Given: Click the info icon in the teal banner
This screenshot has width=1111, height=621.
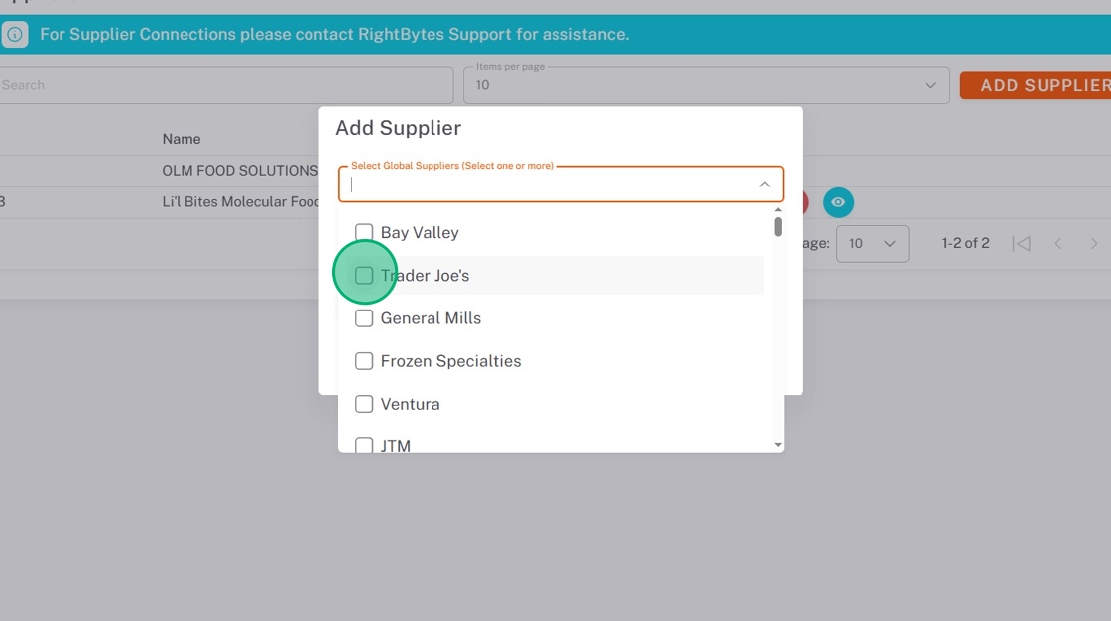Looking at the screenshot, I should click(x=15, y=35).
